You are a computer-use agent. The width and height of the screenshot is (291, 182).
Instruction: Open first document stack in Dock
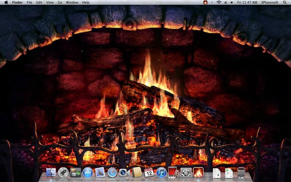(216, 173)
